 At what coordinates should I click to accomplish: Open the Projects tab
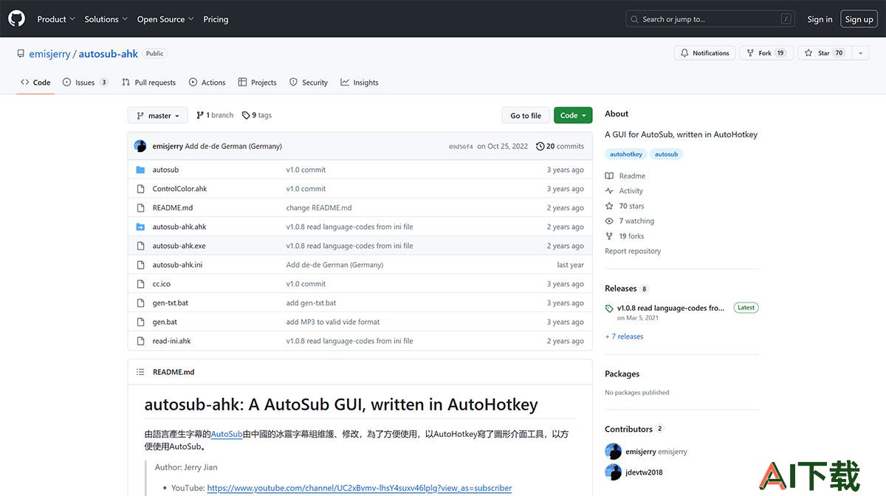click(x=257, y=83)
